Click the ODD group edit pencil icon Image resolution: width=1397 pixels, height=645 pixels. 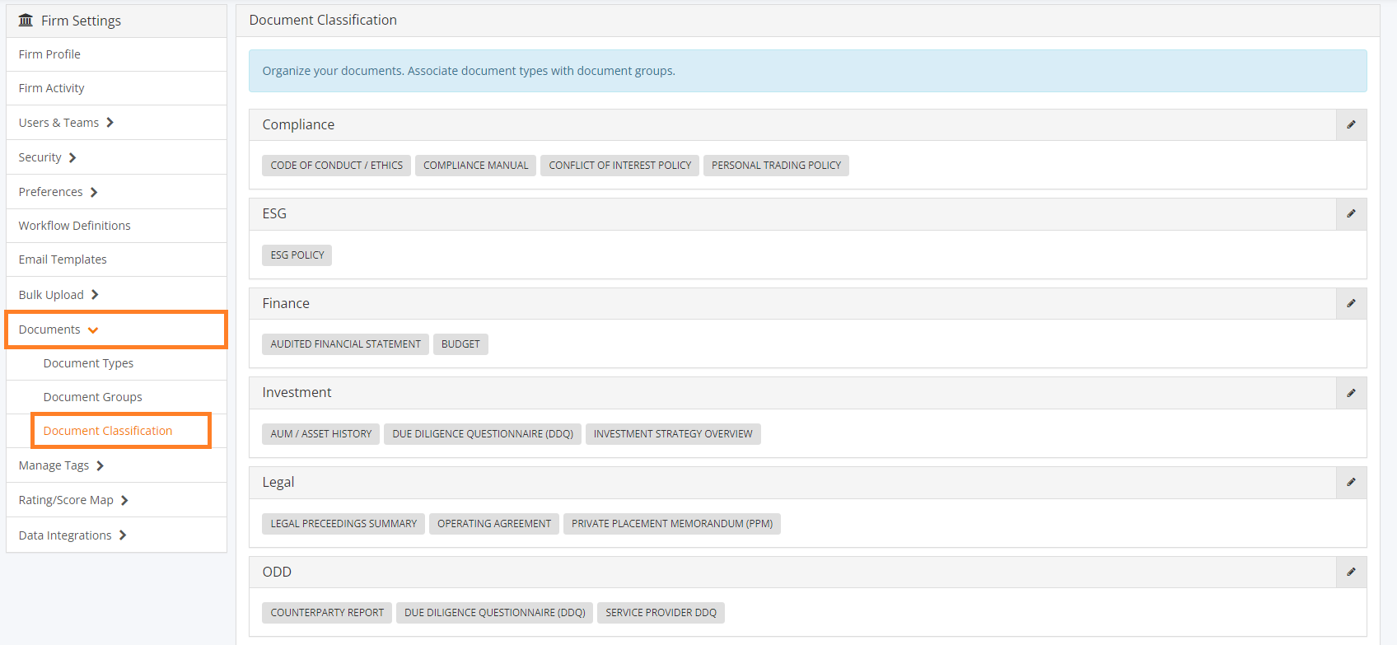[x=1351, y=572]
